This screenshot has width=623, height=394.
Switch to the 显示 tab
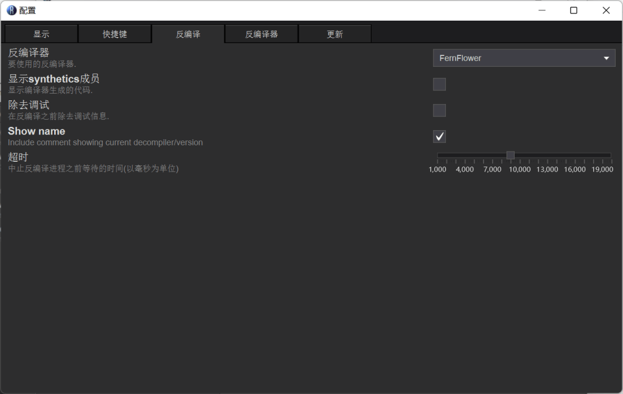click(x=41, y=33)
